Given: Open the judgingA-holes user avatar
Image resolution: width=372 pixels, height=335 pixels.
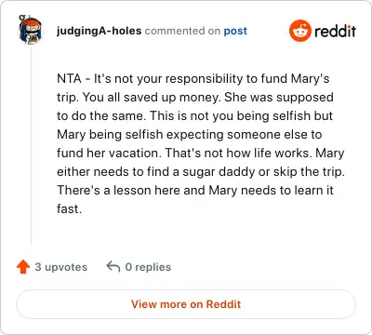Looking at the screenshot, I should coord(30,30).
